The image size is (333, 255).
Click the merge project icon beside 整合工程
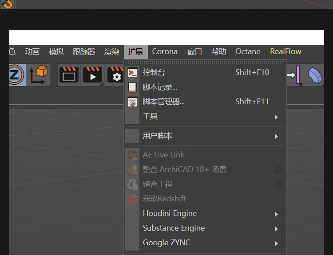[132, 184]
